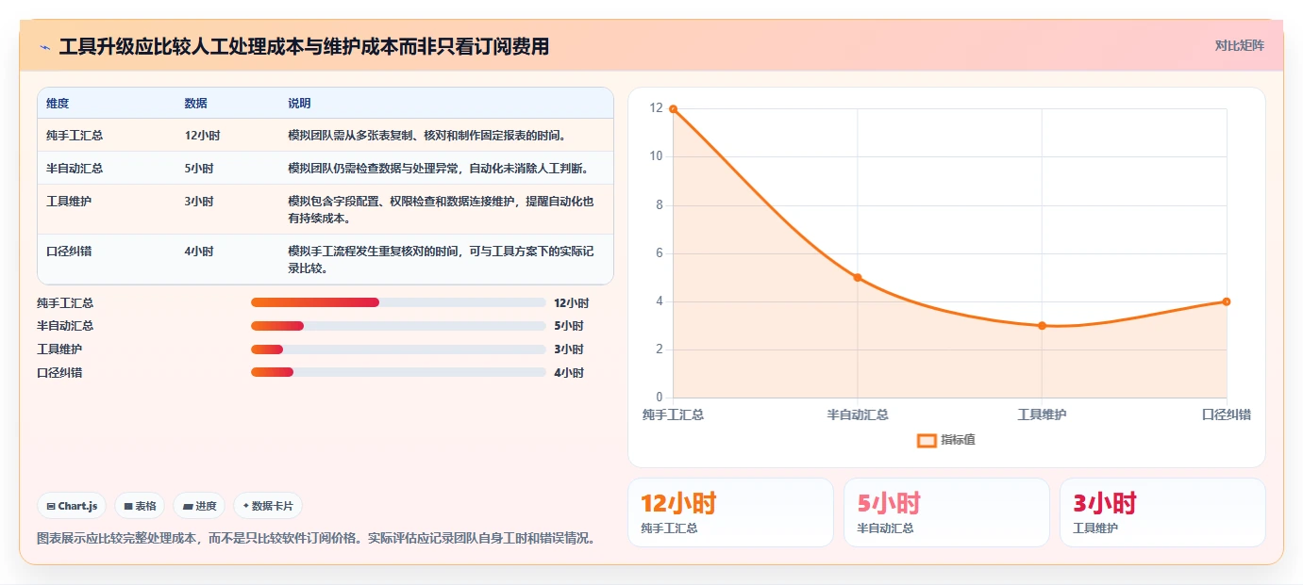
Task: Click the 表格 tag chip
Action: pyautogui.click(x=140, y=506)
